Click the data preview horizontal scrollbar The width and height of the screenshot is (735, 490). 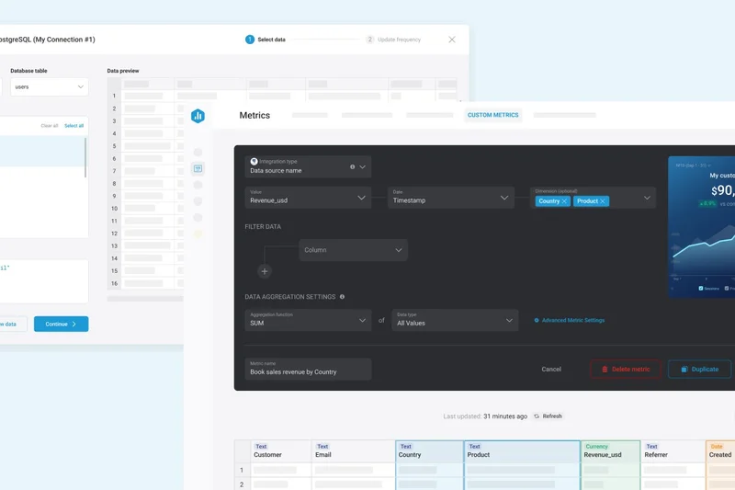pos(145,299)
